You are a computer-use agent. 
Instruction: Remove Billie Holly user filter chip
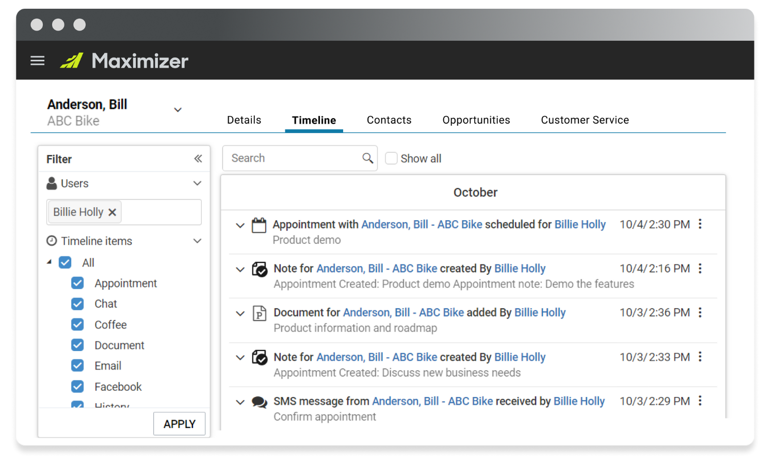tap(112, 212)
